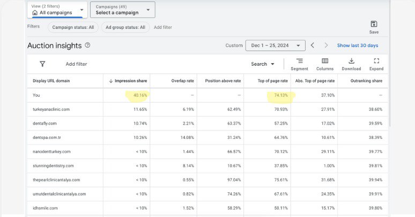
Task: Click 29.11% abs. top value for nanodentturkey.com
Action: (328, 152)
